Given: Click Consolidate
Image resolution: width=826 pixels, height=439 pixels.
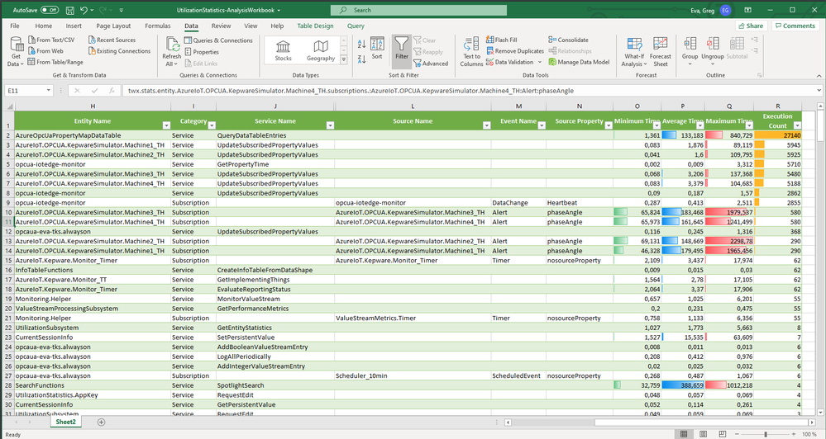Looking at the screenshot, I should pos(568,40).
